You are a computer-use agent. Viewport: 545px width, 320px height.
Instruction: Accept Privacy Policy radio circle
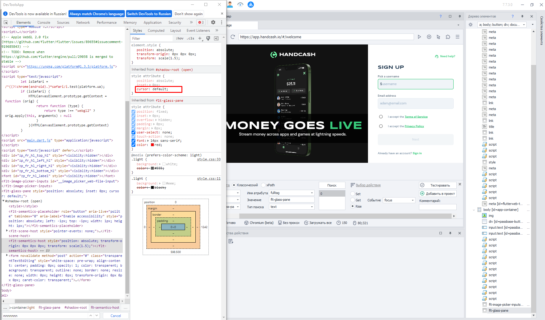381,126
